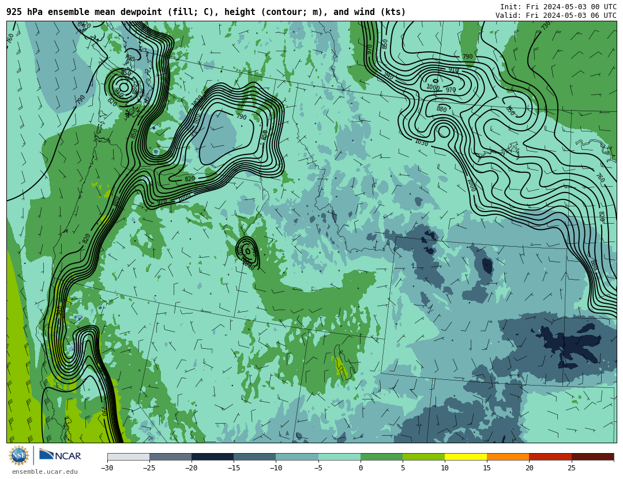Pick the dark brown swatch above 25
This screenshot has width=623, height=479.
click(592, 457)
